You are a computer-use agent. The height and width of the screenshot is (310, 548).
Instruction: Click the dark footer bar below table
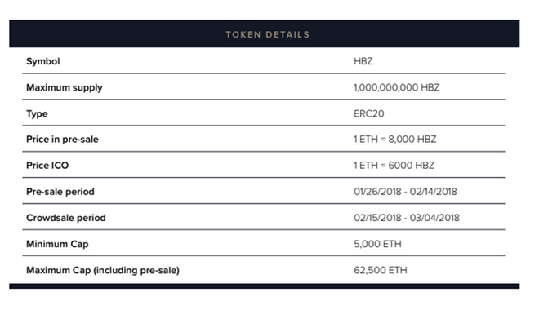(265, 286)
